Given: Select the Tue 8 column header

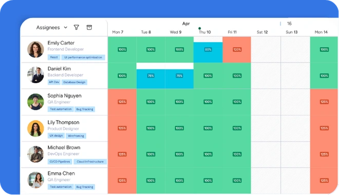Looking at the screenshot, I should (146, 32).
